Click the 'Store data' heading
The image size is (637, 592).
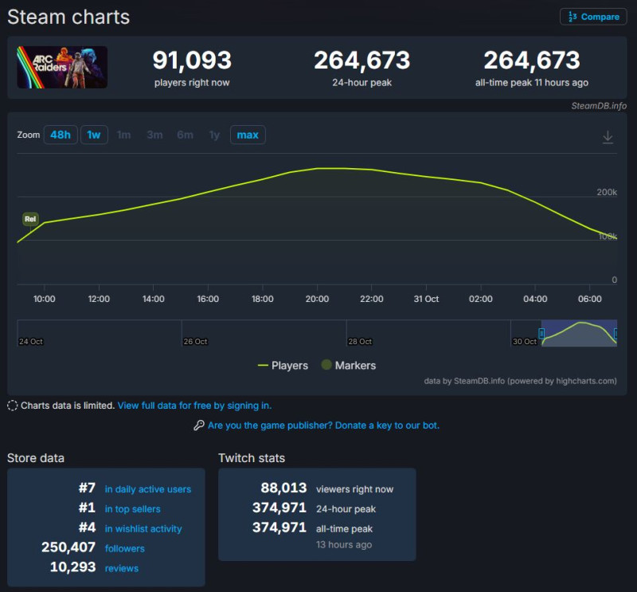click(x=36, y=458)
